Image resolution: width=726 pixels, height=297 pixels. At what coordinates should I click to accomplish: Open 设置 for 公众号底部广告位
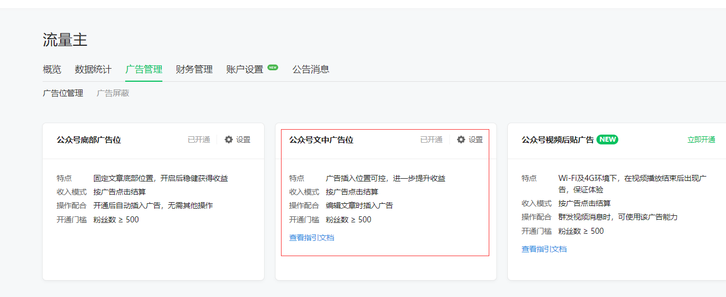[243, 140]
